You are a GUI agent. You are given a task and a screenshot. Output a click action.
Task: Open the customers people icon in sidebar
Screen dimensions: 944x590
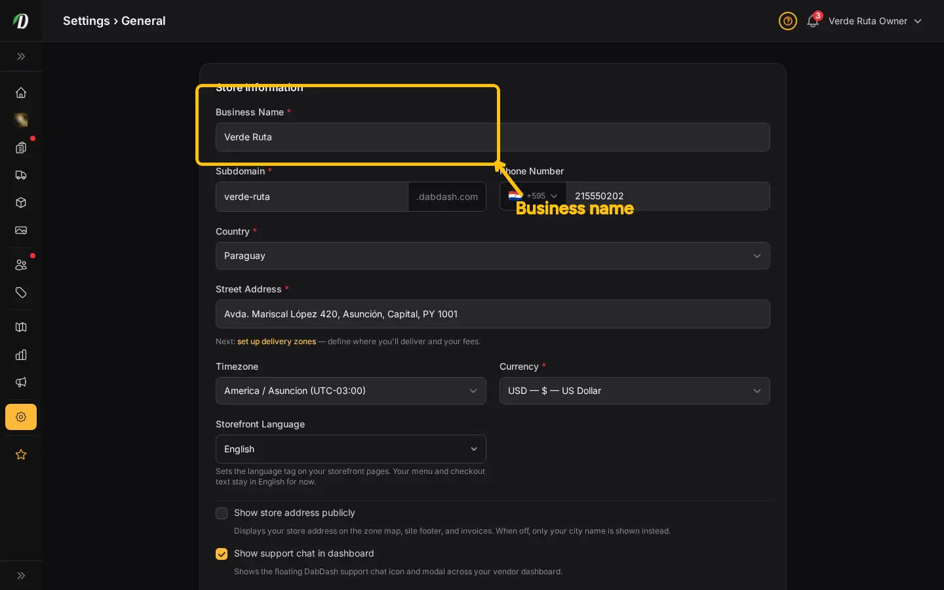(21, 265)
